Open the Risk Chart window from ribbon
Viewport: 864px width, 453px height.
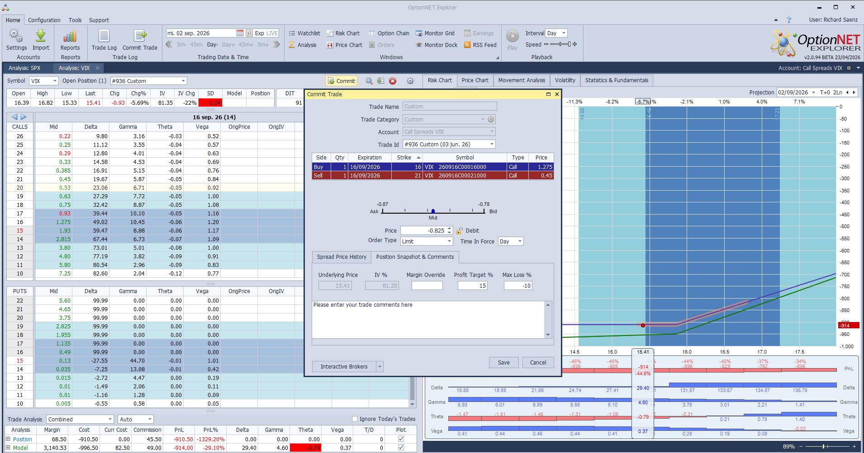click(x=343, y=33)
